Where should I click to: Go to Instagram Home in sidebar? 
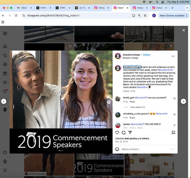coord(5,46)
